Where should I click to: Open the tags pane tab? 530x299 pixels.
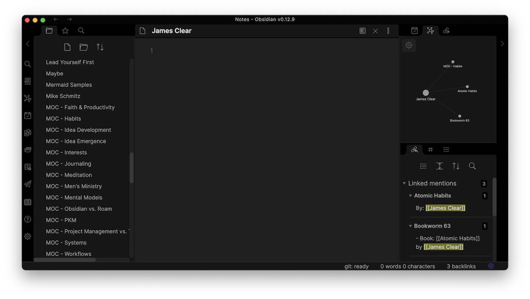(x=431, y=149)
